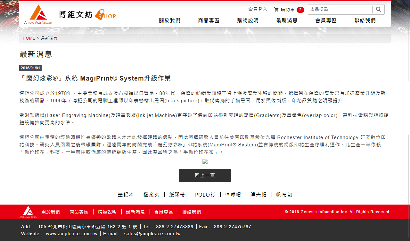Click 最新消息 in the breadcrumb
The image size is (410, 241).
tap(49, 38)
